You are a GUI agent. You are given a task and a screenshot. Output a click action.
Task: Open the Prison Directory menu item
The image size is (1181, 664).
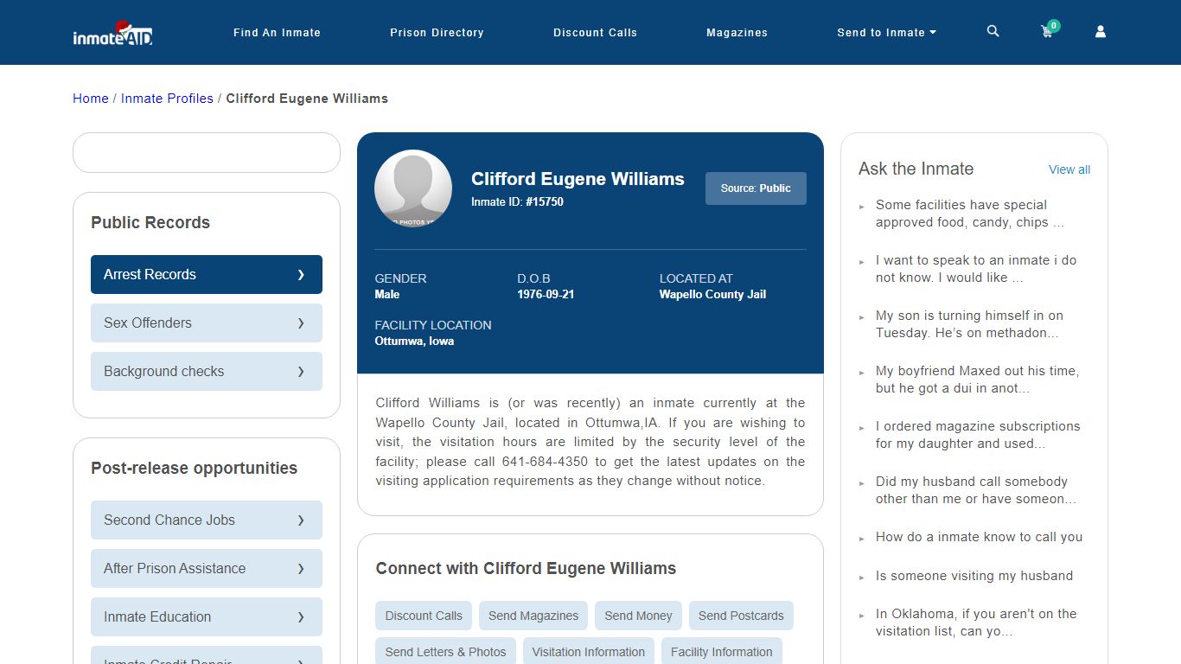tap(437, 33)
